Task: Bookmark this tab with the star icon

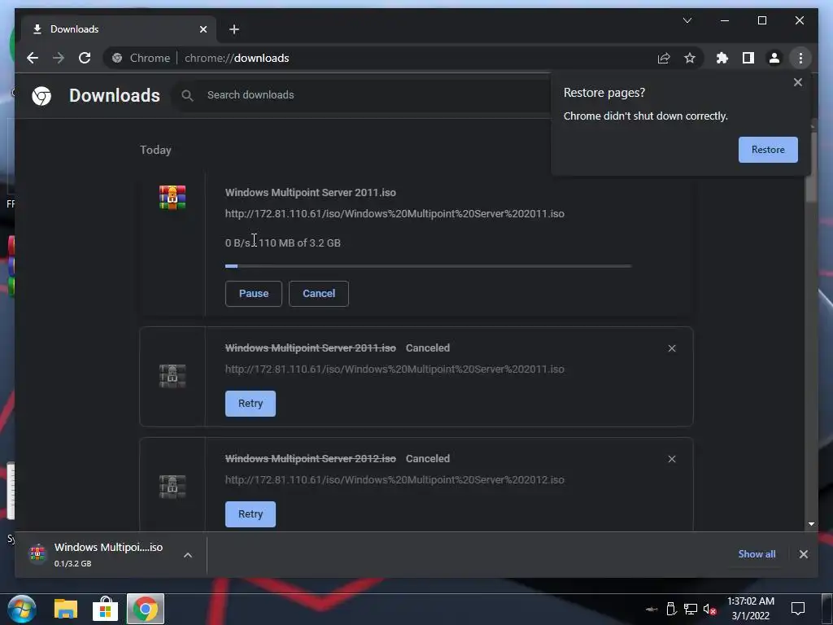Action: (x=690, y=58)
